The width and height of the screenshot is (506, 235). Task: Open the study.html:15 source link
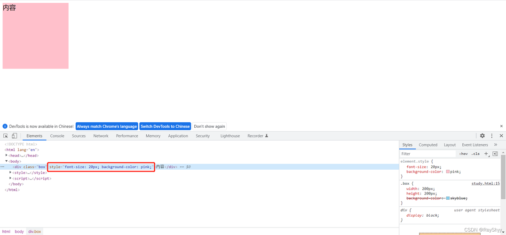pyautogui.click(x=485, y=183)
